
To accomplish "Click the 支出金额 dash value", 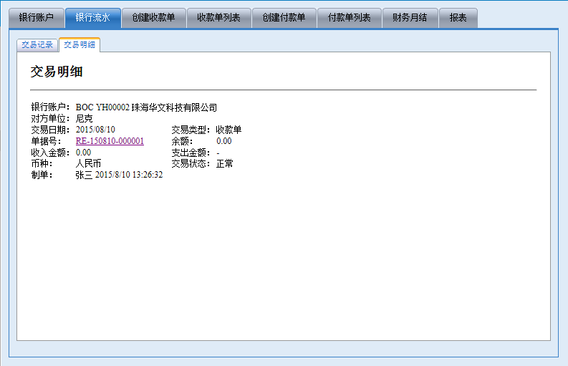I will pos(218,153).
